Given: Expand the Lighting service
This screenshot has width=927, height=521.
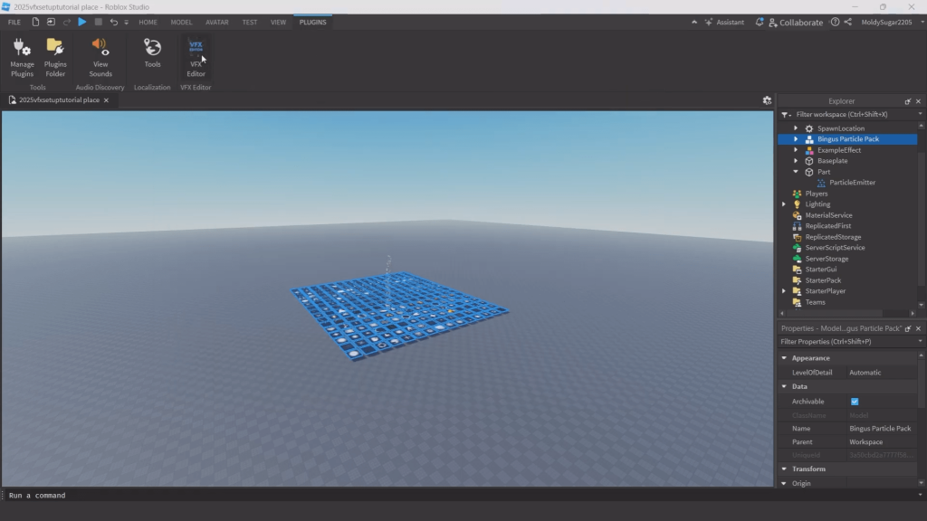Looking at the screenshot, I should tap(784, 204).
